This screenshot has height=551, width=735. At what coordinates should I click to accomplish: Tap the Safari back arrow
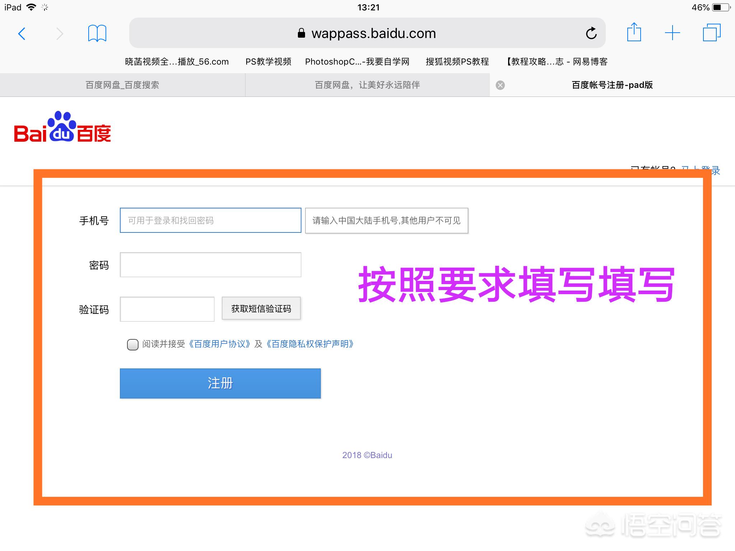pyautogui.click(x=22, y=34)
